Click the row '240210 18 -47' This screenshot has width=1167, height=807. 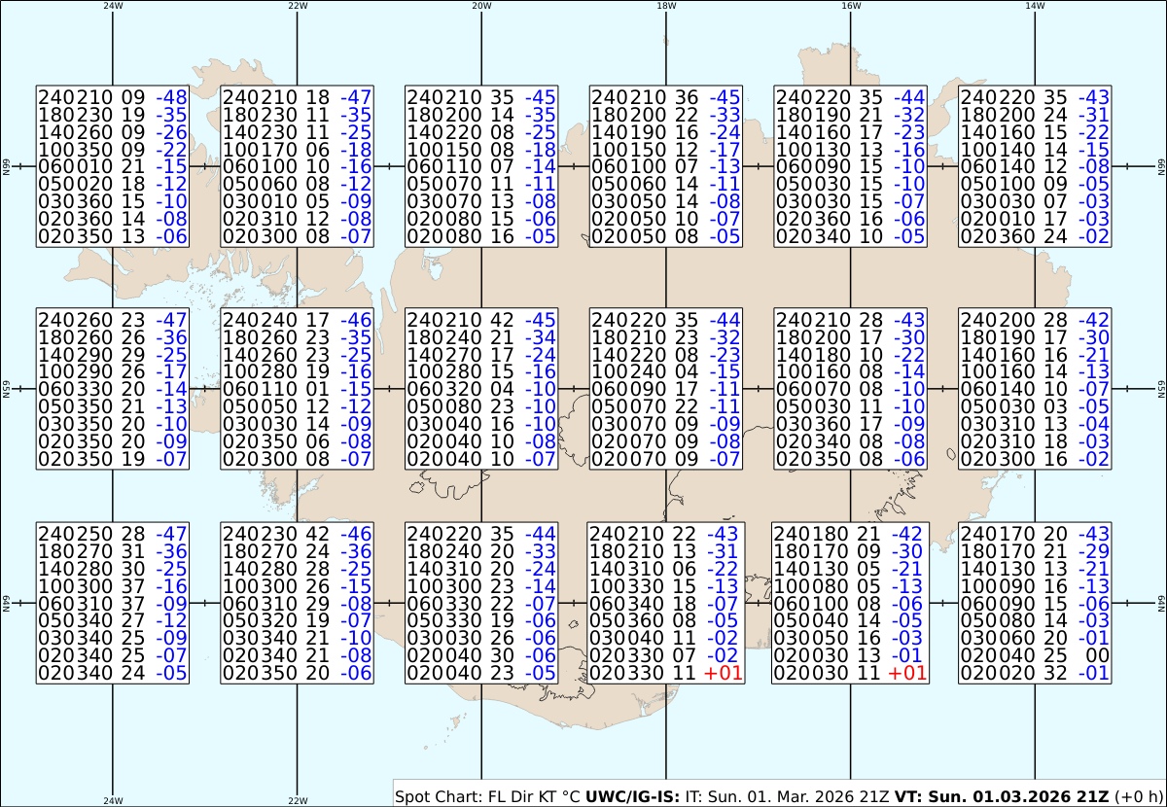(x=297, y=97)
